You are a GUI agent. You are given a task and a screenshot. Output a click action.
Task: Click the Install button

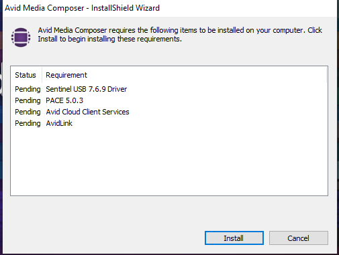(234, 238)
